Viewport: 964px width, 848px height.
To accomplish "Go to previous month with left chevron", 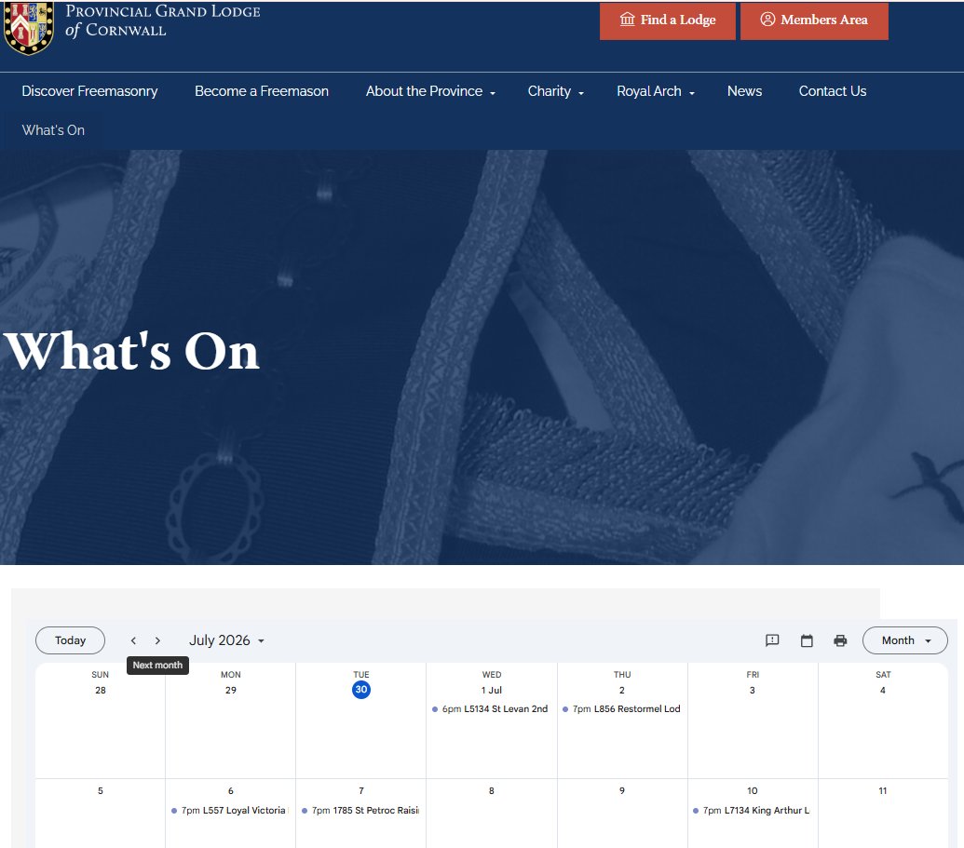I will [133, 640].
